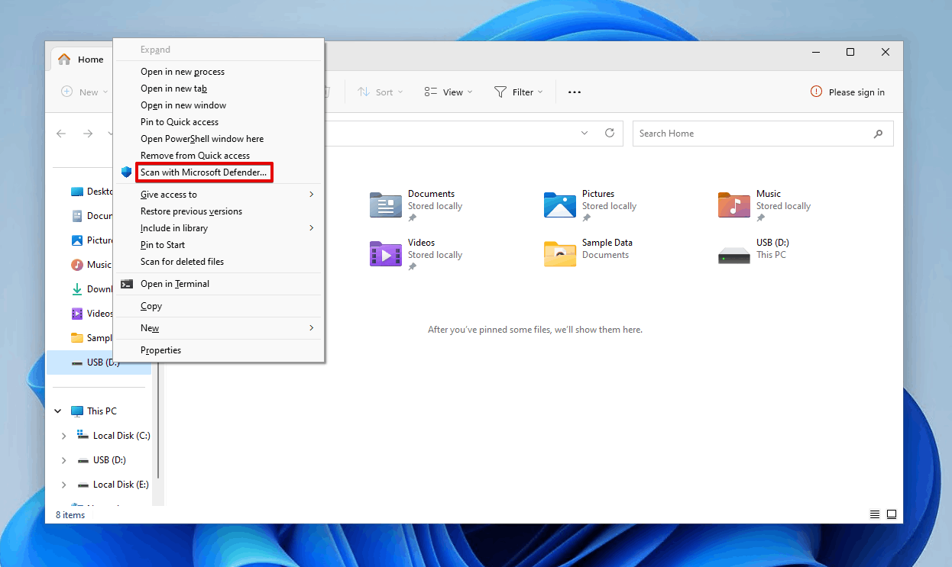This screenshot has width=952, height=567.
Task: Click Copy in the context menu
Action: coord(219,306)
